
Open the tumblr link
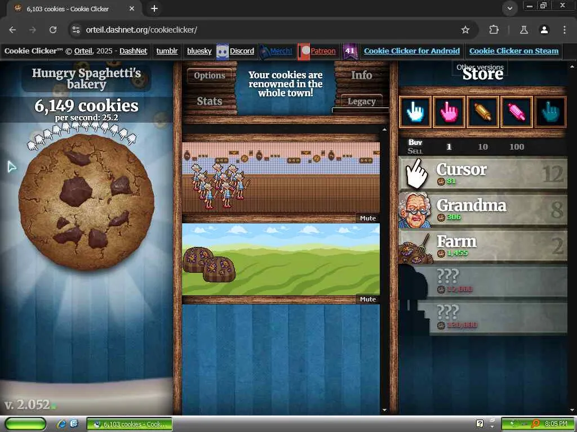pos(167,51)
